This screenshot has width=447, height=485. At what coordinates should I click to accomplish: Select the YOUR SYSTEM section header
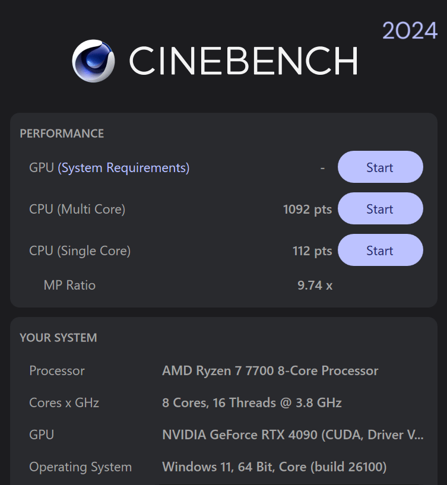coord(58,338)
